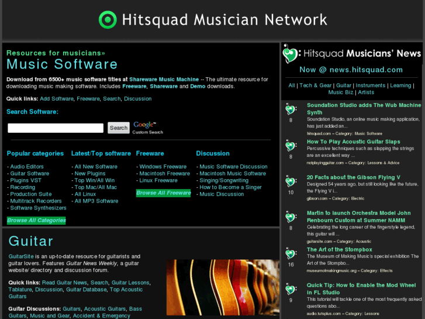Click the Hitsquad Musicians' News heart logo
Viewport: 425px width, 319px height.
coord(291,53)
